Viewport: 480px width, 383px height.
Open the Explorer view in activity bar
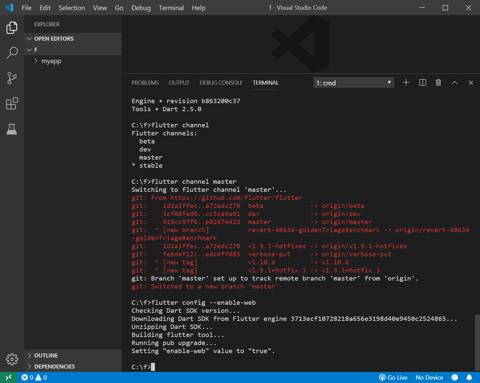pos(12,28)
